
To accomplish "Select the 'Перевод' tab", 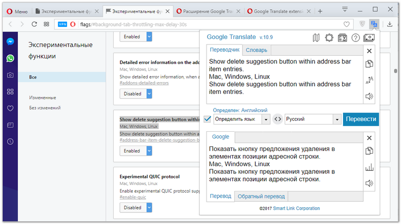I will pos(220,196).
